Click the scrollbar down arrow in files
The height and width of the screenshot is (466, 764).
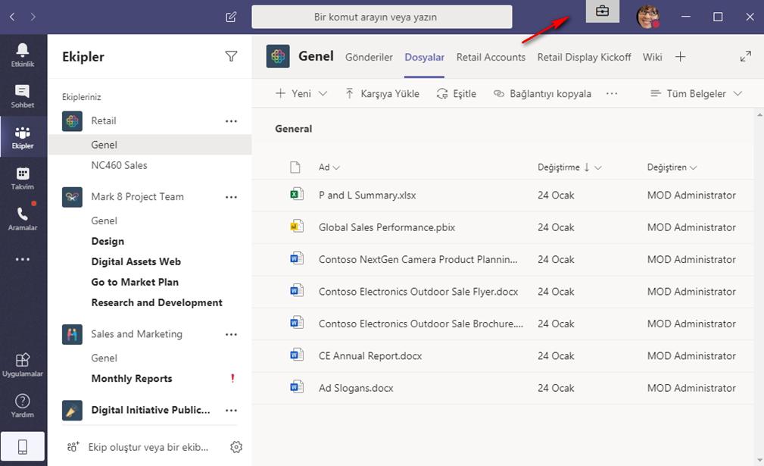(759, 460)
